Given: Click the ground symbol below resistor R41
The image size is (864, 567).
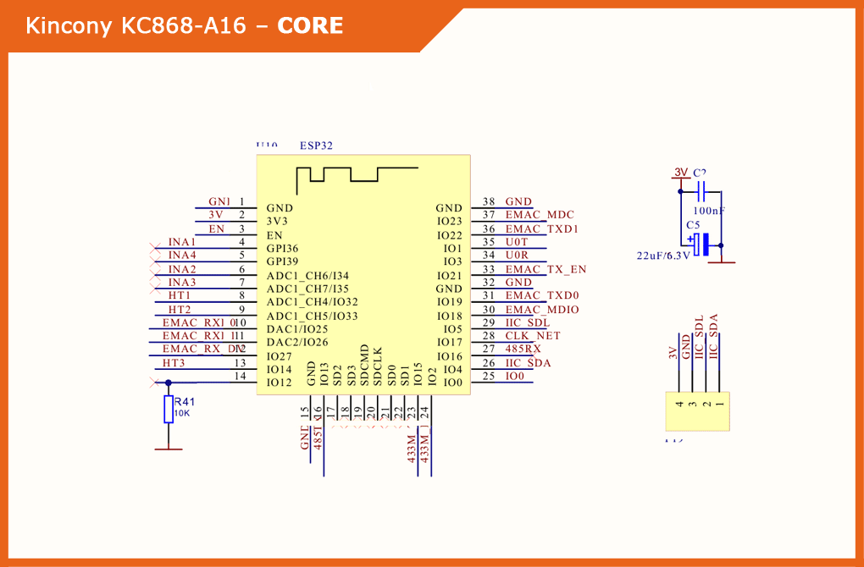Looking at the screenshot, I should tap(169, 449).
